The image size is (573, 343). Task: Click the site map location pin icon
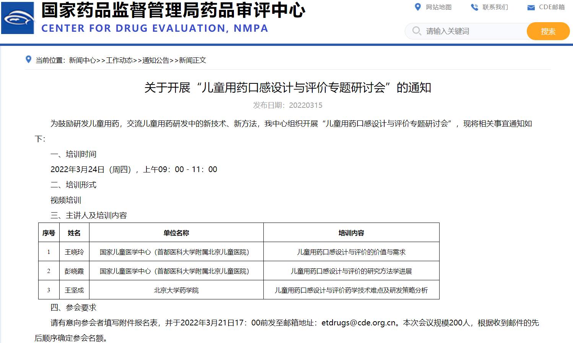pos(418,7)
